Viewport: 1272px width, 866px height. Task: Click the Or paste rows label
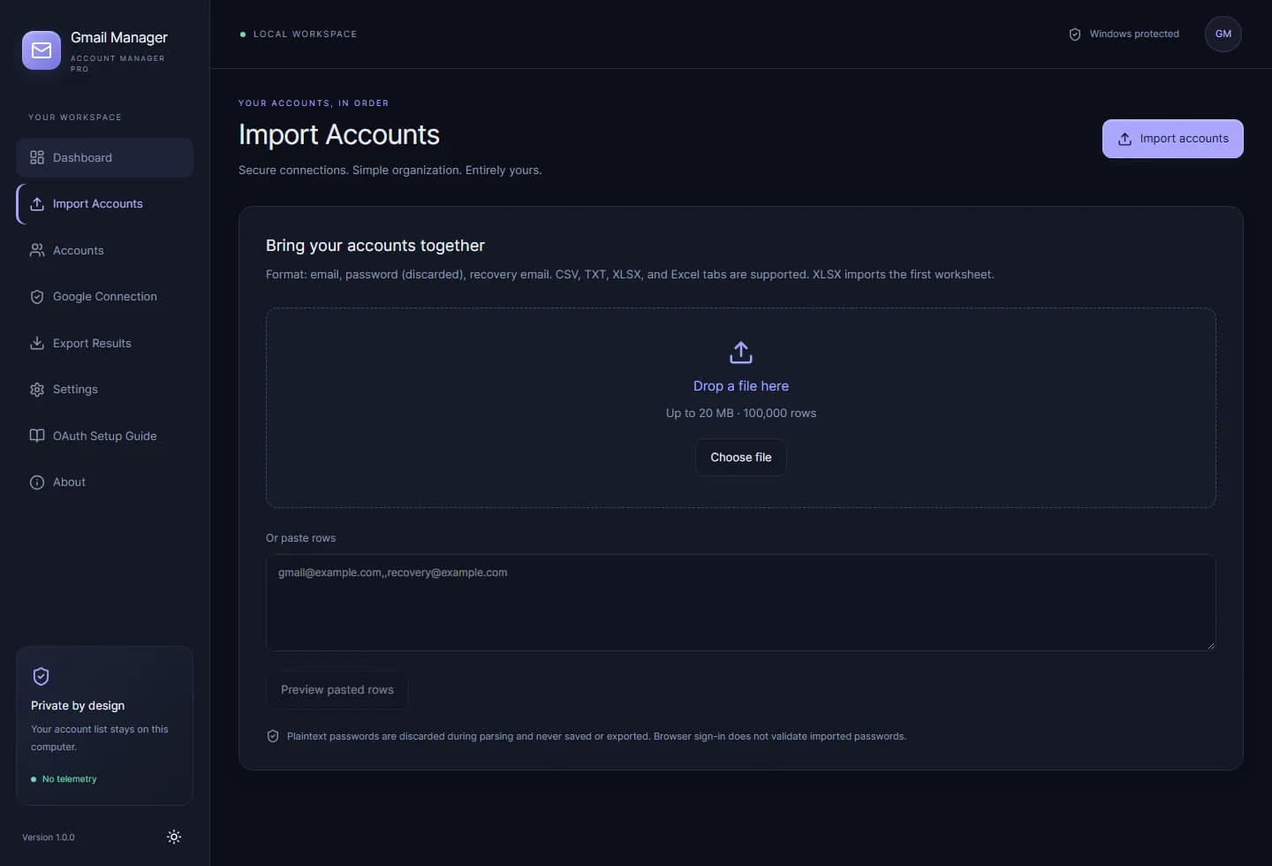300,538
